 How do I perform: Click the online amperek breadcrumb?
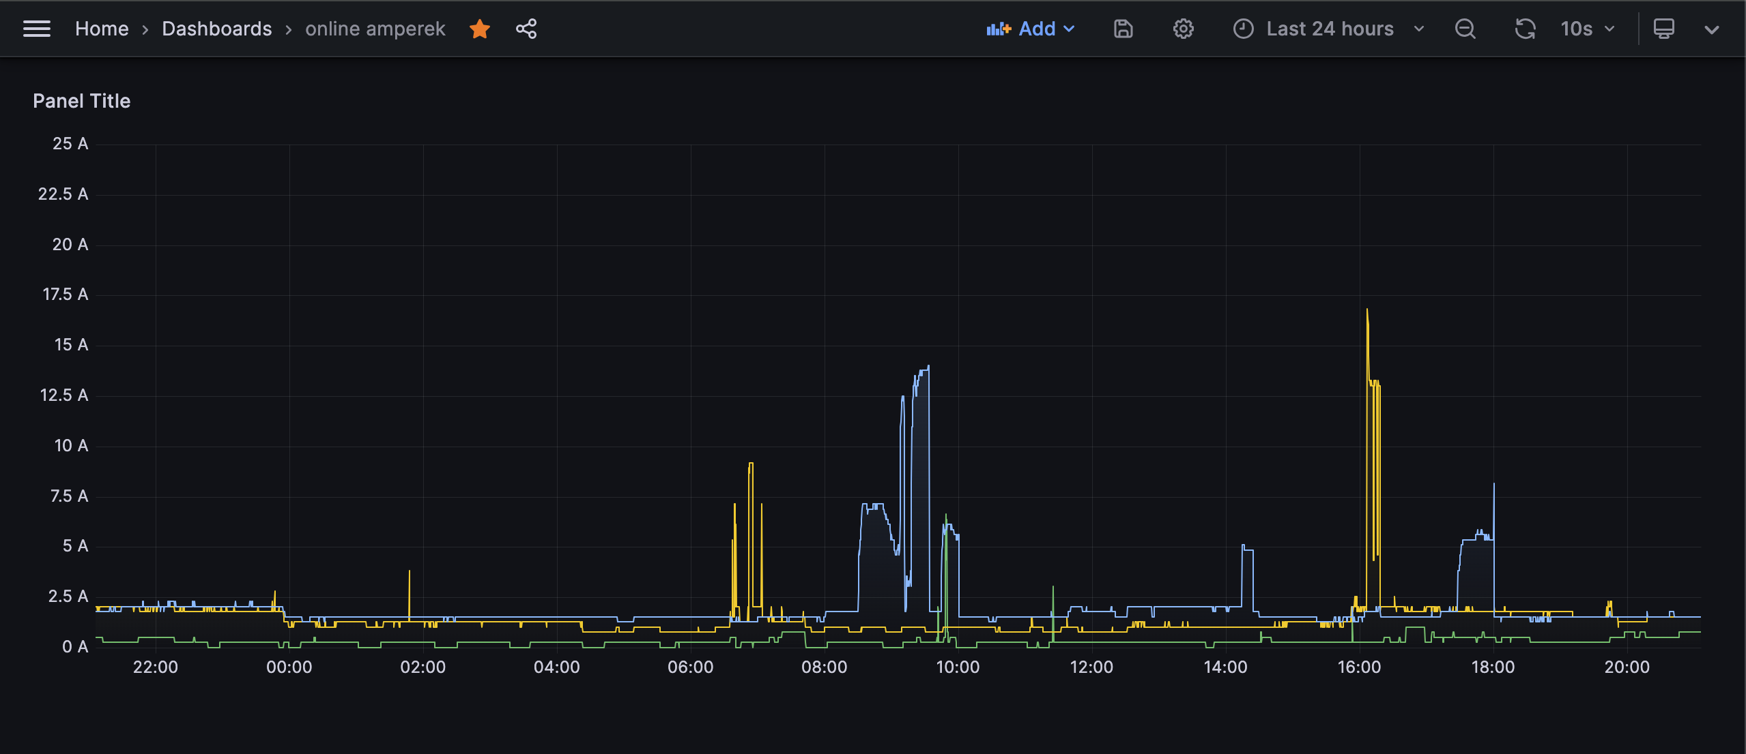(x=375, y=29)
